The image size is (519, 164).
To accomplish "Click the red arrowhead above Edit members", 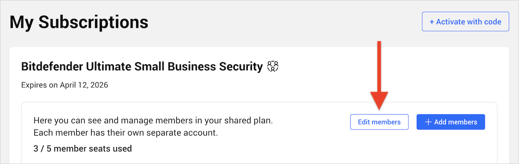I will [379, 100].
